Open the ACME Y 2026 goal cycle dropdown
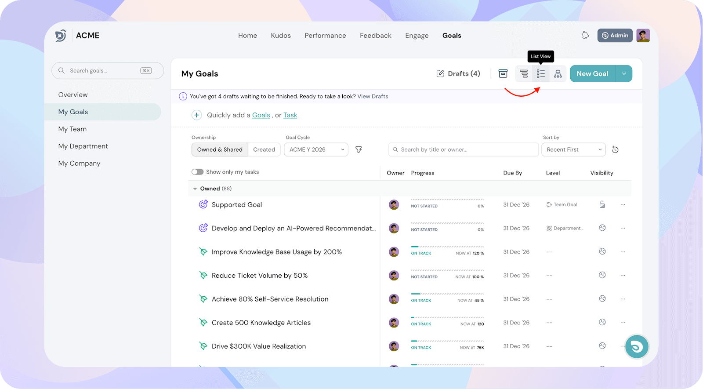703x389 pixels. [x=316, y=150]
